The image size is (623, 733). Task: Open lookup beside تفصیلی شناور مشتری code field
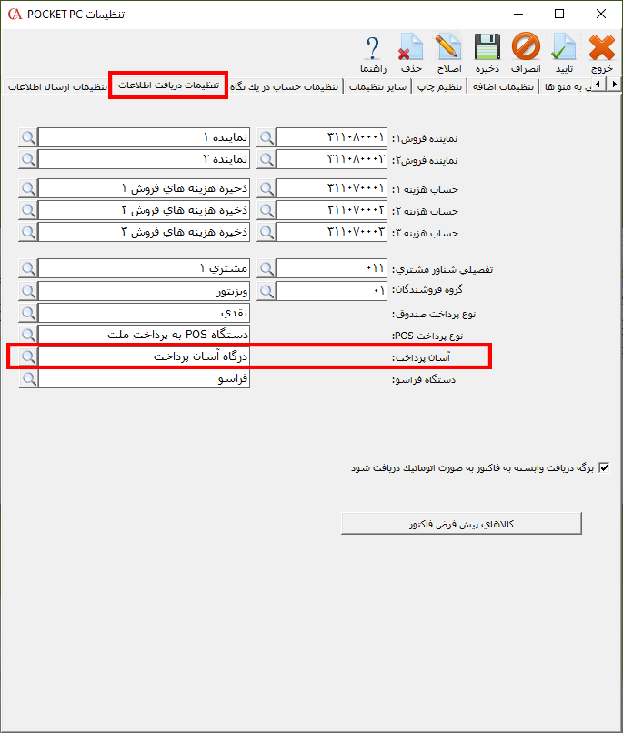266,269
